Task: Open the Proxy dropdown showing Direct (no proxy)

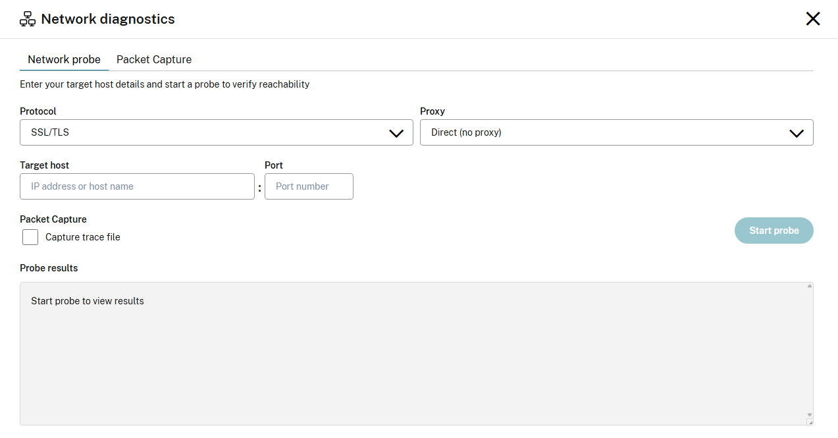Action: point(606,132)
